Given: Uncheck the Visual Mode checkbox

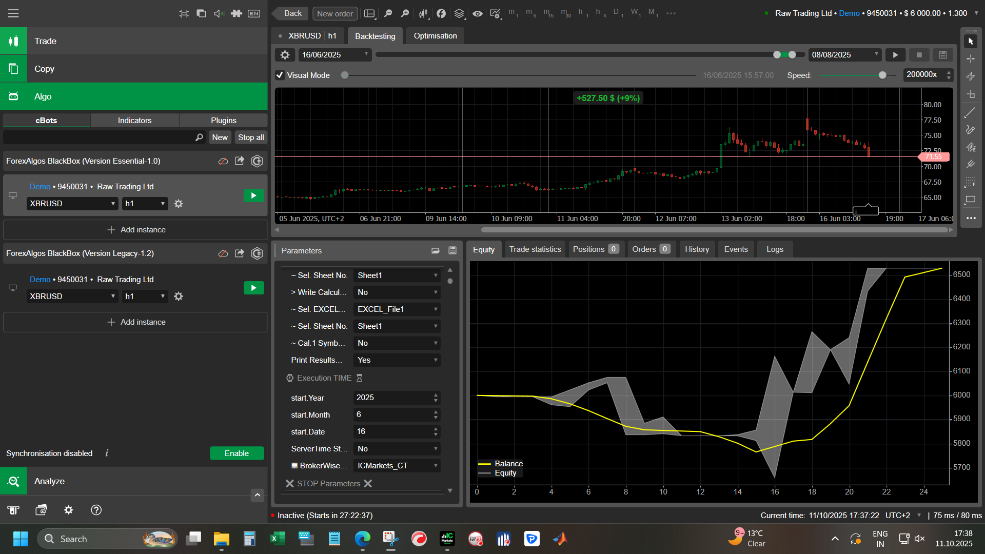Looking at the screenshot, I should click(x=280, y=75).
